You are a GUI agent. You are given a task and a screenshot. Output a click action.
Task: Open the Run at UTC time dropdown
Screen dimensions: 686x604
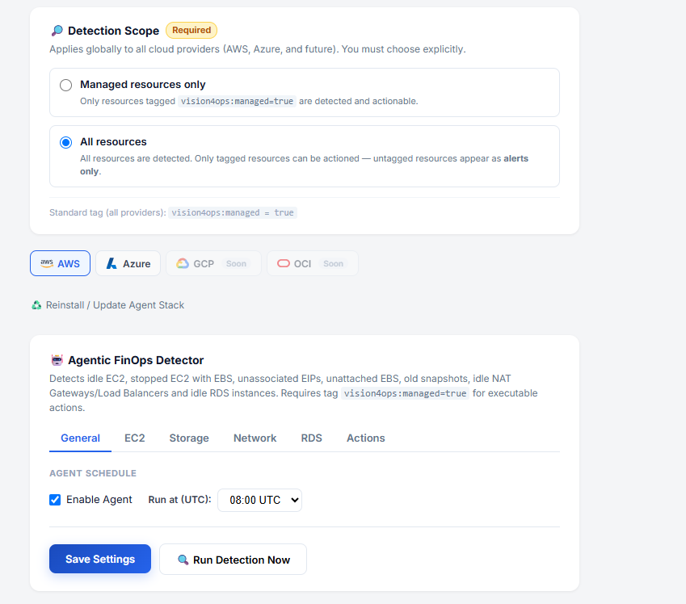[x=260, y=500]
